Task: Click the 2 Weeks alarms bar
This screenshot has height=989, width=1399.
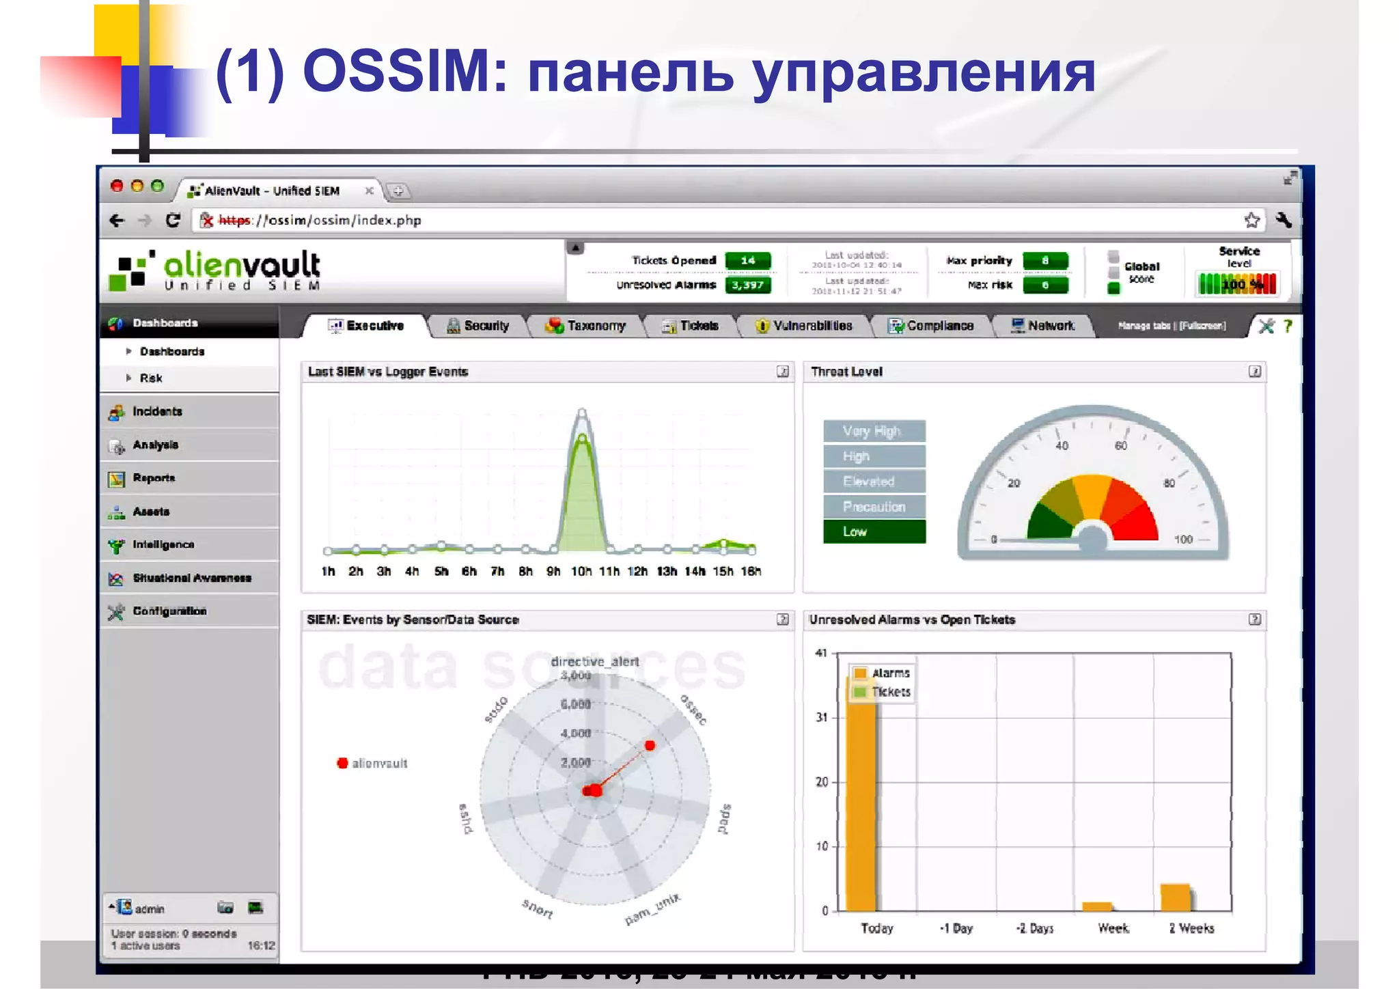Action: 1176,897
